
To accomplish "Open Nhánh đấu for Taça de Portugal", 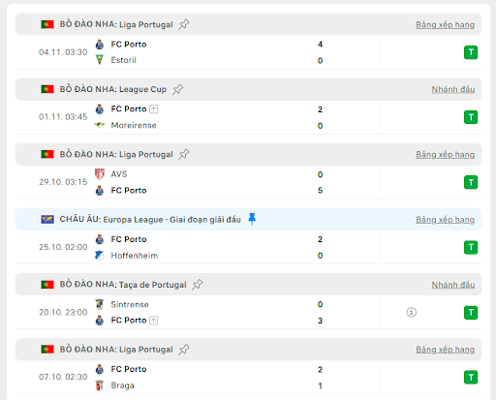I will 453,285.
